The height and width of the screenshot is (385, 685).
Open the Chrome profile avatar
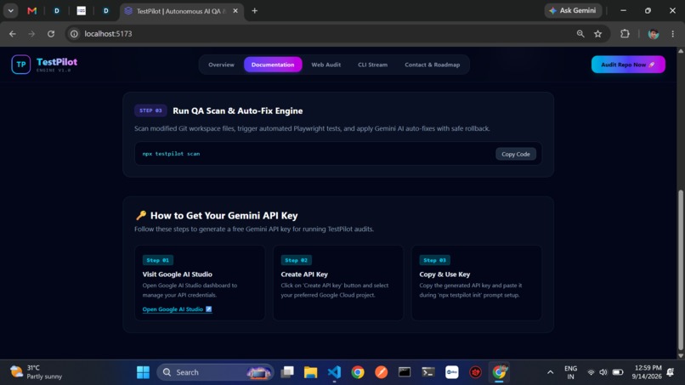(x=653, y=34)
